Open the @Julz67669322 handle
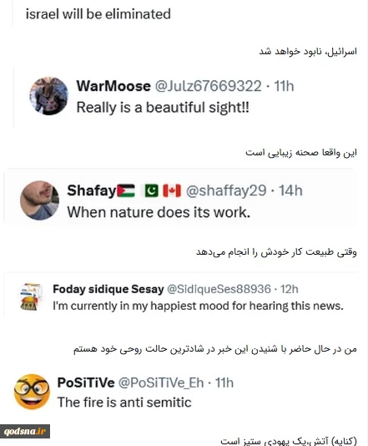This screenshot has width=368, height=446. pyautogui.click(x=208, y=86)
